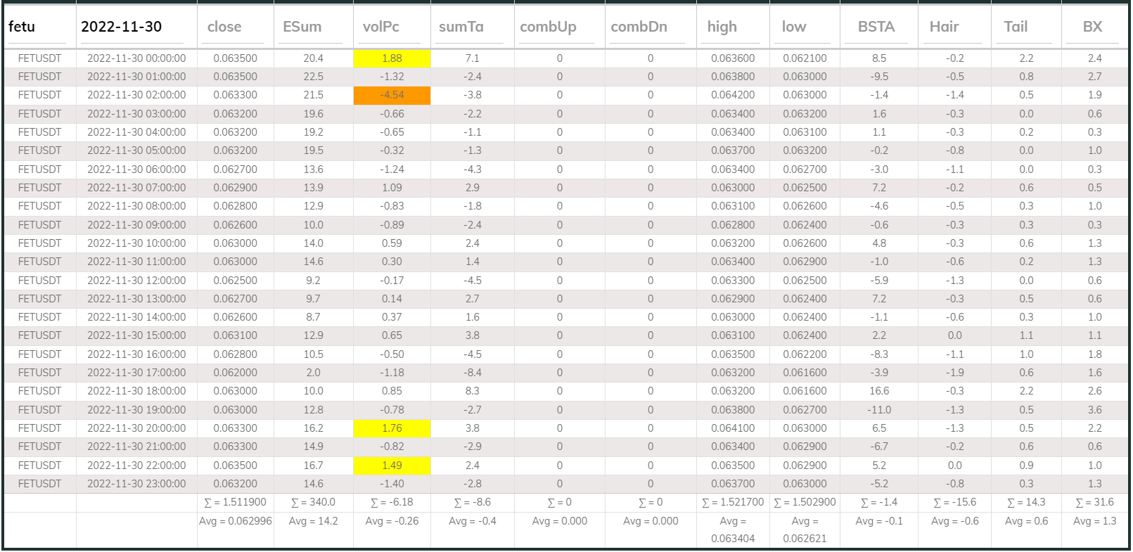Image resolution: width=1133 pixels, height=552 pixels.
Task: Click Tail value 0.9
Action: (1027, 466)
